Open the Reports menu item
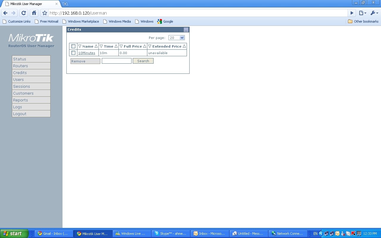This screenshot has height=238, width=381. 31,100
